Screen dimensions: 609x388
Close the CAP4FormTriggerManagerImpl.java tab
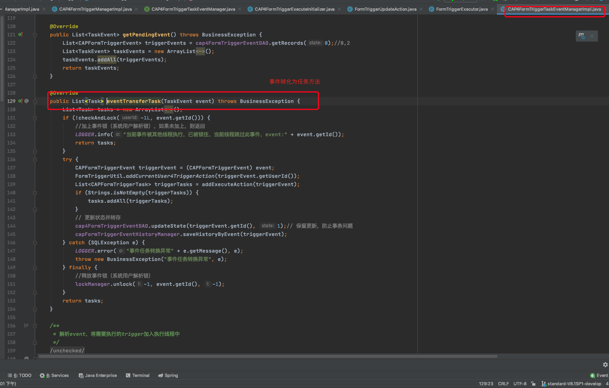coord(137,9)
